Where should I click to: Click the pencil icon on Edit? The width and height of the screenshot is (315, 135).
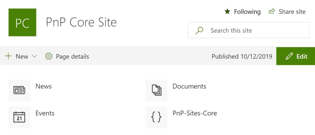[x=289, y=56]
